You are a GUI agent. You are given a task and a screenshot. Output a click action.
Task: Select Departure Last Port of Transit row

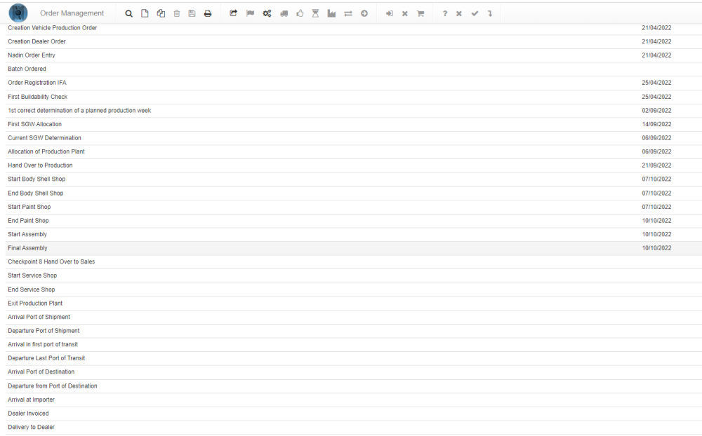(354, 359)
